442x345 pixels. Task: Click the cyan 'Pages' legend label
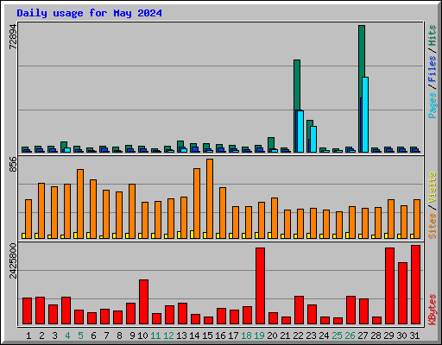pos(433,105)
